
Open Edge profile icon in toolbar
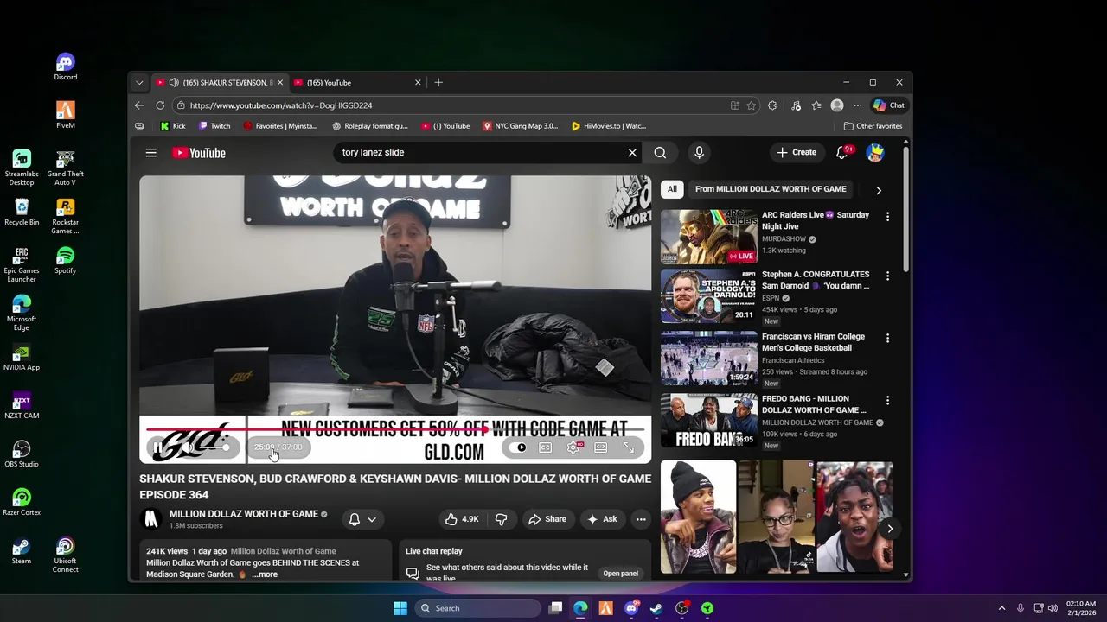pyautogui.click(x=836, y=105)
